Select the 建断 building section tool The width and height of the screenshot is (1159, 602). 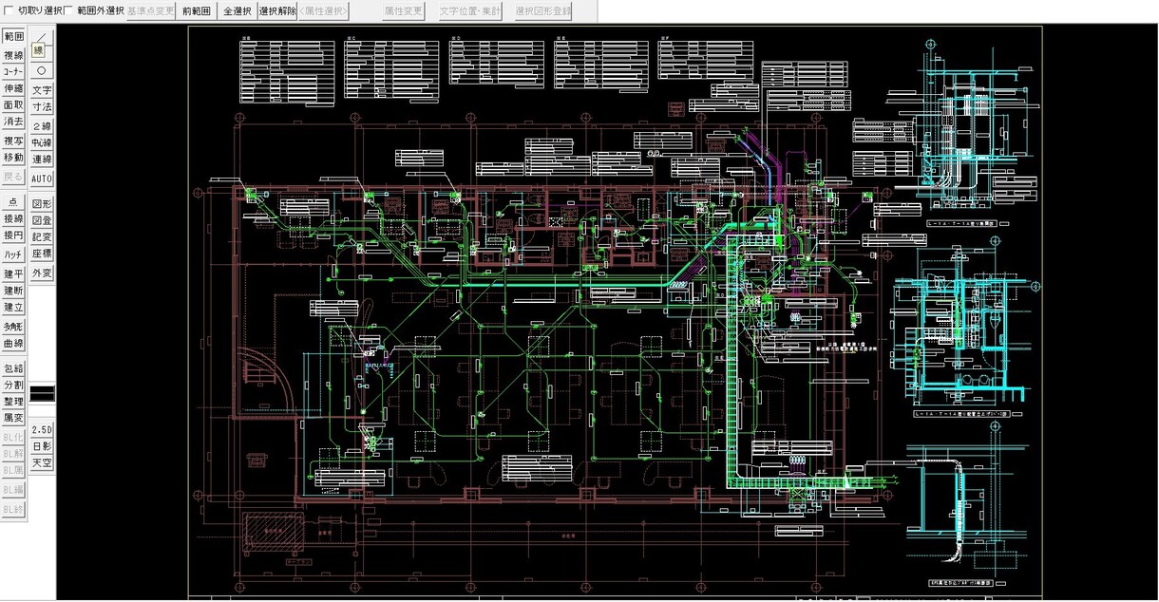point(13,291)
